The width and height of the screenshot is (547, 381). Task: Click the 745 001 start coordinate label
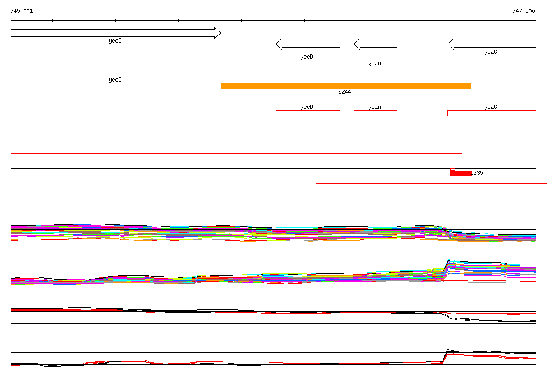[21, 11]
